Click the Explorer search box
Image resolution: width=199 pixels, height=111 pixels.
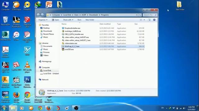coord(150,15)
